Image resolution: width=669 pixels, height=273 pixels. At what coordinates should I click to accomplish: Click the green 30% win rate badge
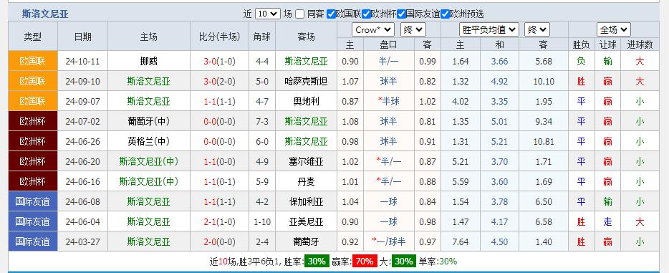317,261
